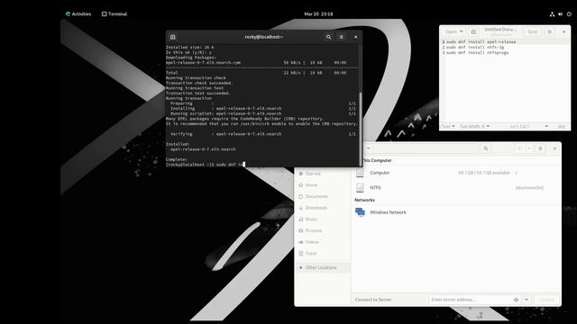Click line 'sudo dnf install ntfs-3g' in editor
This screenshot has height=324, width=577.
[475, 48]
